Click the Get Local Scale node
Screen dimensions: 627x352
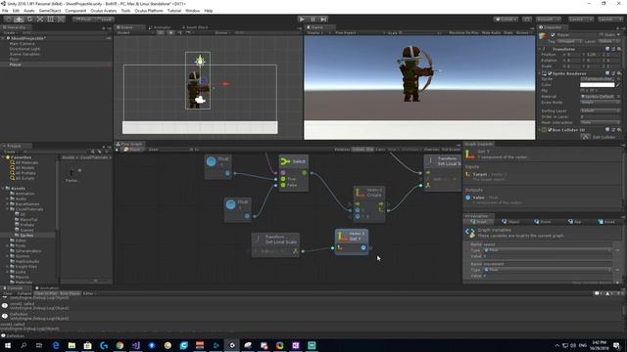pyautogui.click(x=275, y=244)
